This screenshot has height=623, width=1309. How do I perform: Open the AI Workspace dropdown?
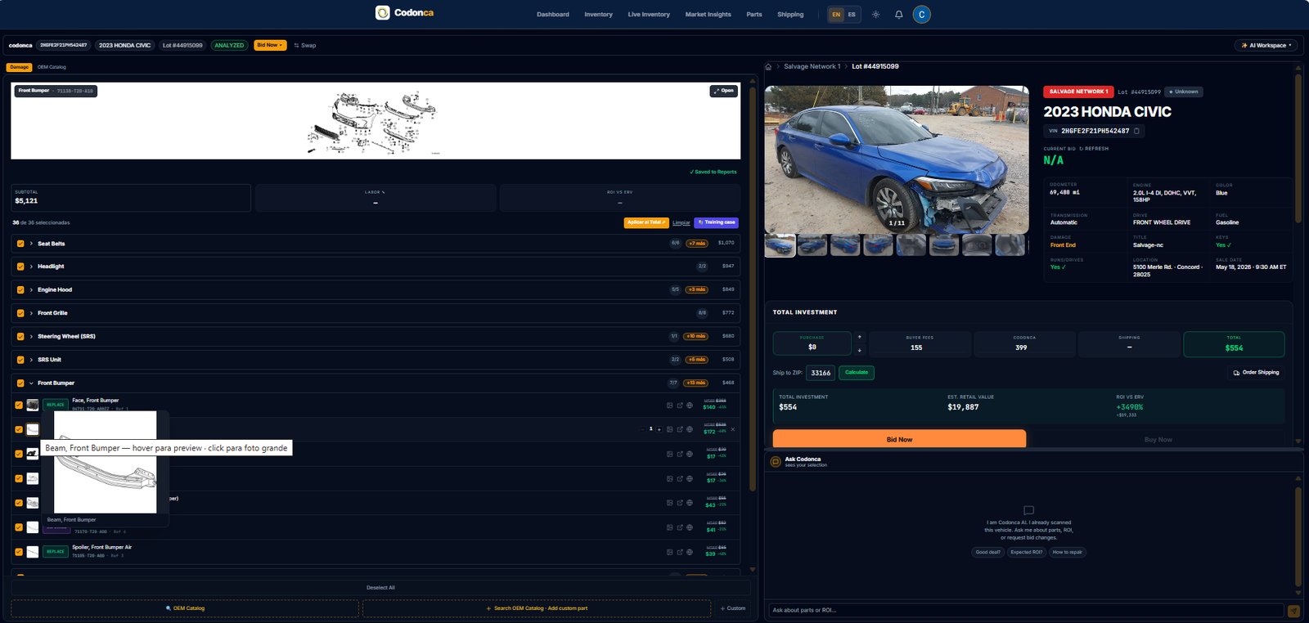[1266, 45]
